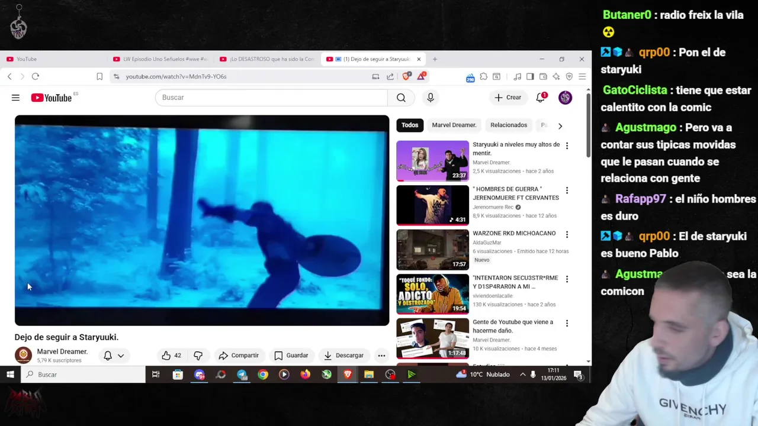This screenshot has height=426, width=758.
Task: Open the Brave playlist music note icon
Action: click(518, 76)
